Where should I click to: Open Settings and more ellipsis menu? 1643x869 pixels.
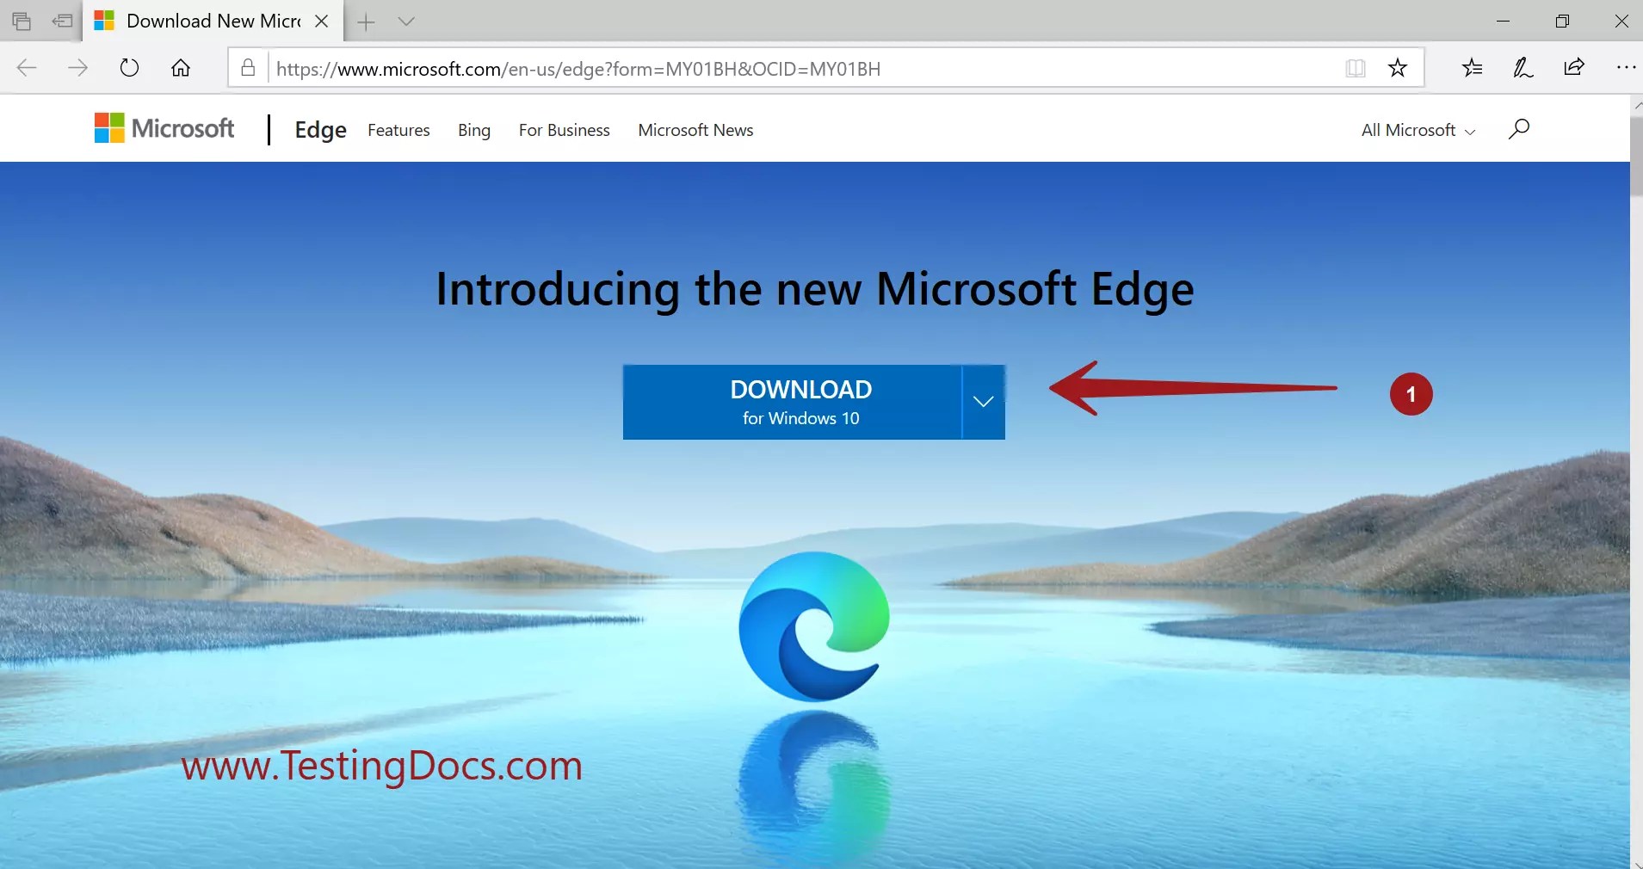[1626, 67]
